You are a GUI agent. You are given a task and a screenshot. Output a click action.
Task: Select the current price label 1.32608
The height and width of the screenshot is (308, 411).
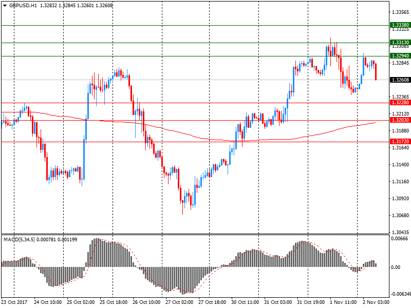pos(400,80)
